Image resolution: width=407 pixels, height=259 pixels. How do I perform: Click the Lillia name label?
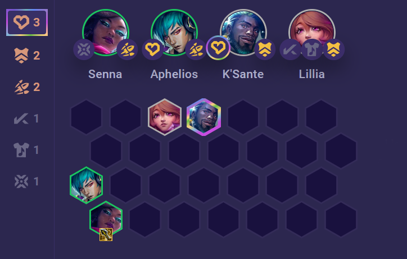[x=312, y=74]
